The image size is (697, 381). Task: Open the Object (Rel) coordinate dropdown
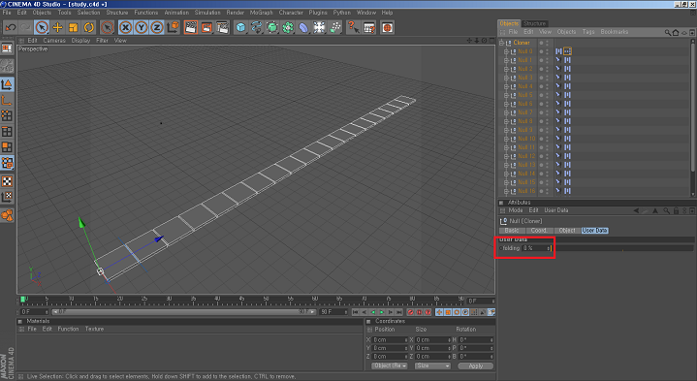(x=390, y=365)
